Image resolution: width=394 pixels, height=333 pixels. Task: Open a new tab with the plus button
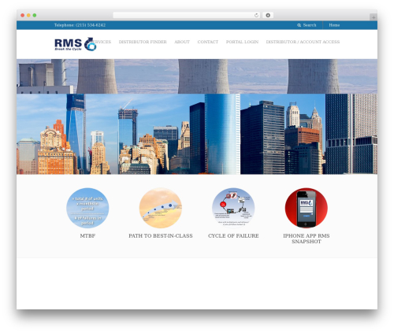374,17
